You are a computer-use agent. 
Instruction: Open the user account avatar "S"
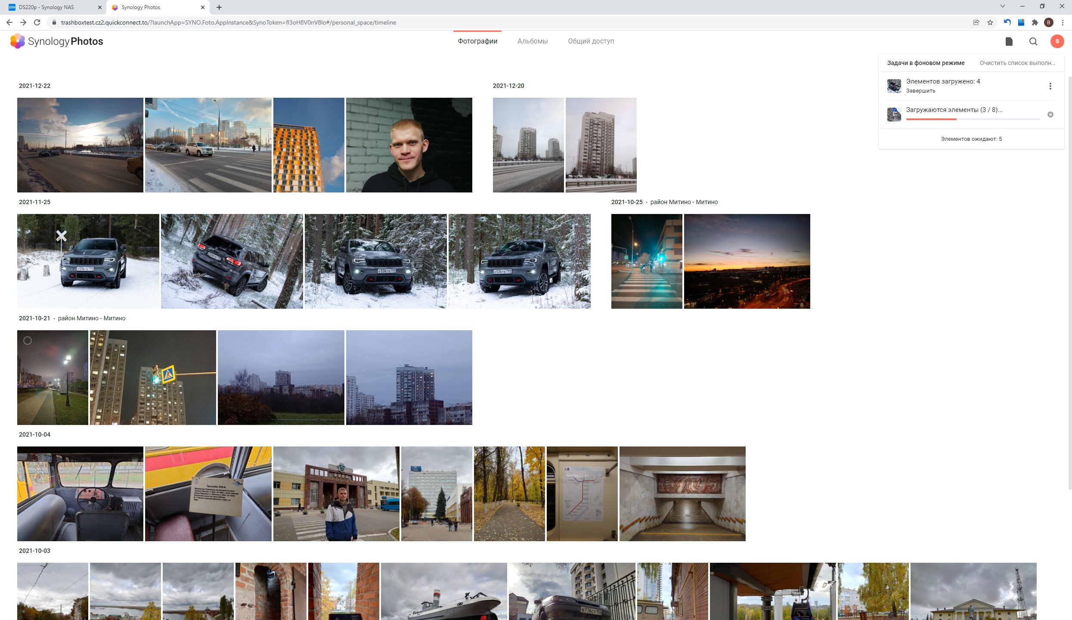pyautogui.click(x=1057, y=41)
